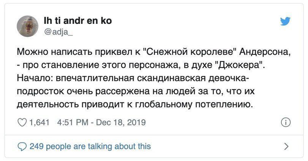This screenshot has width=308, height=161.
Task: Click the tweet line beginning "Начало: впечатлительная"
Action: pyautogui.click(x=133, y=78)
